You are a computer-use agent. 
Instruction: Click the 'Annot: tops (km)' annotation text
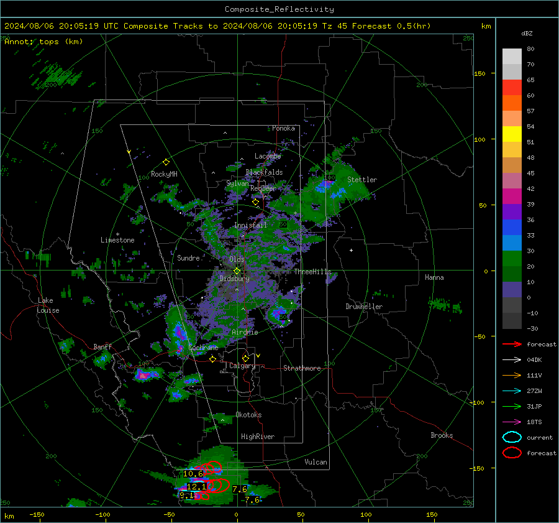(43, 42)
